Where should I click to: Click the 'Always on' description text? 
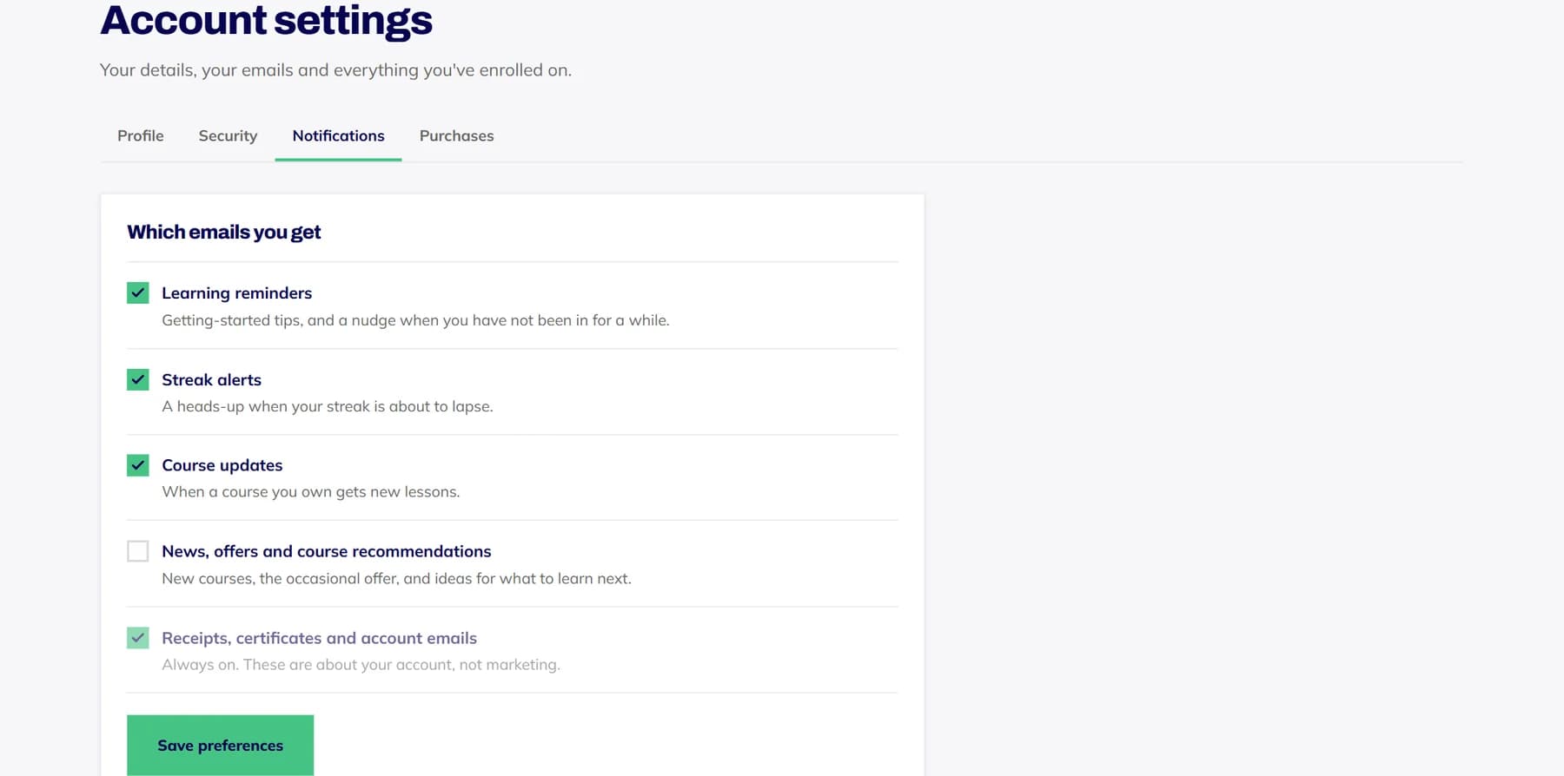tap(361, 665)
